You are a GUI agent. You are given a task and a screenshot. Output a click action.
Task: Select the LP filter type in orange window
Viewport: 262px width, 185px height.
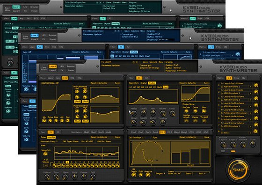coord(131,87)
